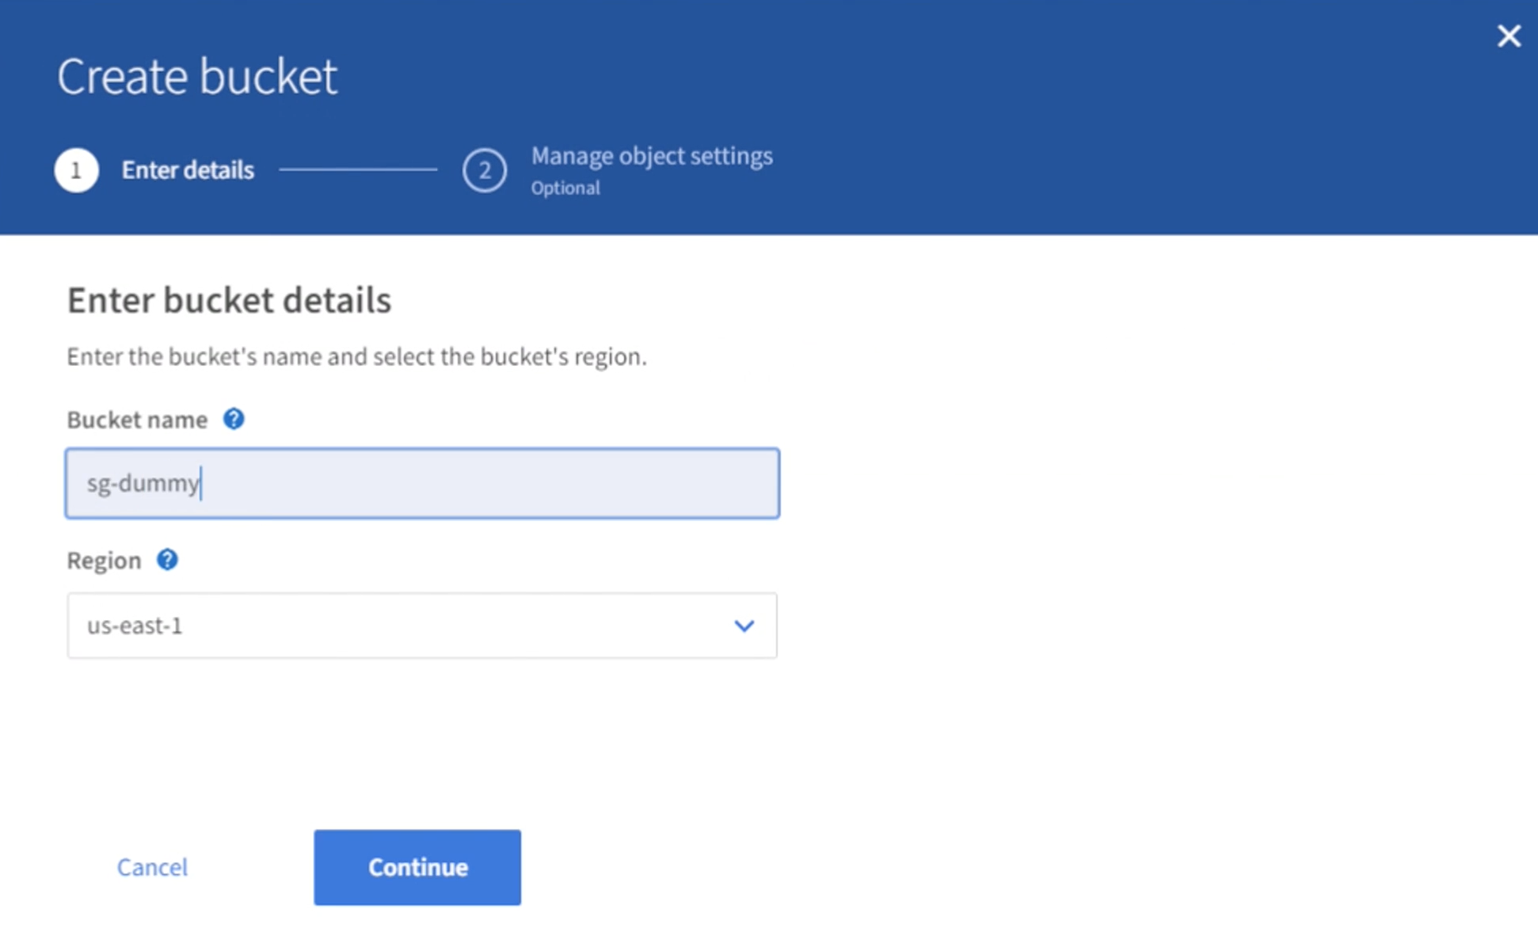Click the Optional text under step two

pyautogui.click(x=565, y=188)
